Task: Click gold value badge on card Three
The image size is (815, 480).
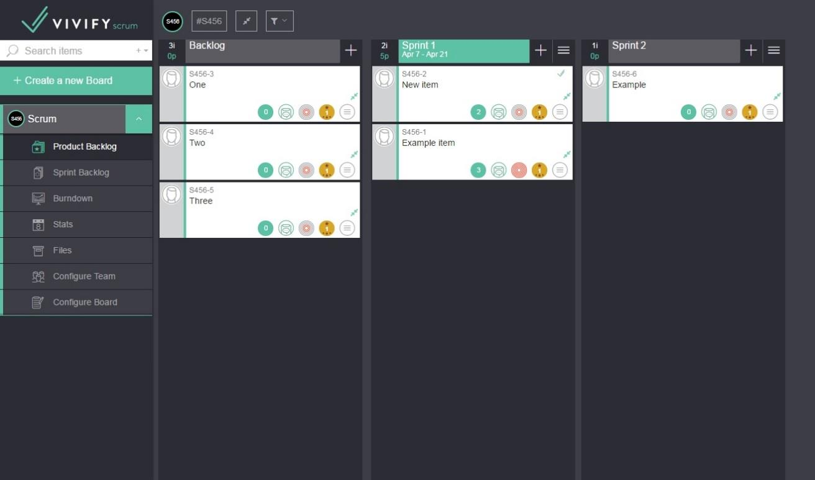Action: click(327, 228)
